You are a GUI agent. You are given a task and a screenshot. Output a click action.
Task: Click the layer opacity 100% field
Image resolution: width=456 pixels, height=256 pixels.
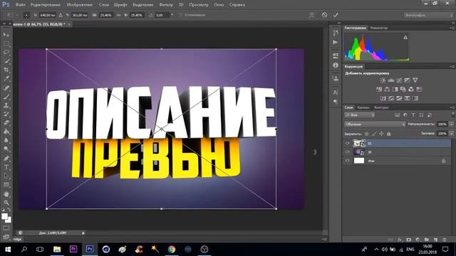tap(442, 124)
